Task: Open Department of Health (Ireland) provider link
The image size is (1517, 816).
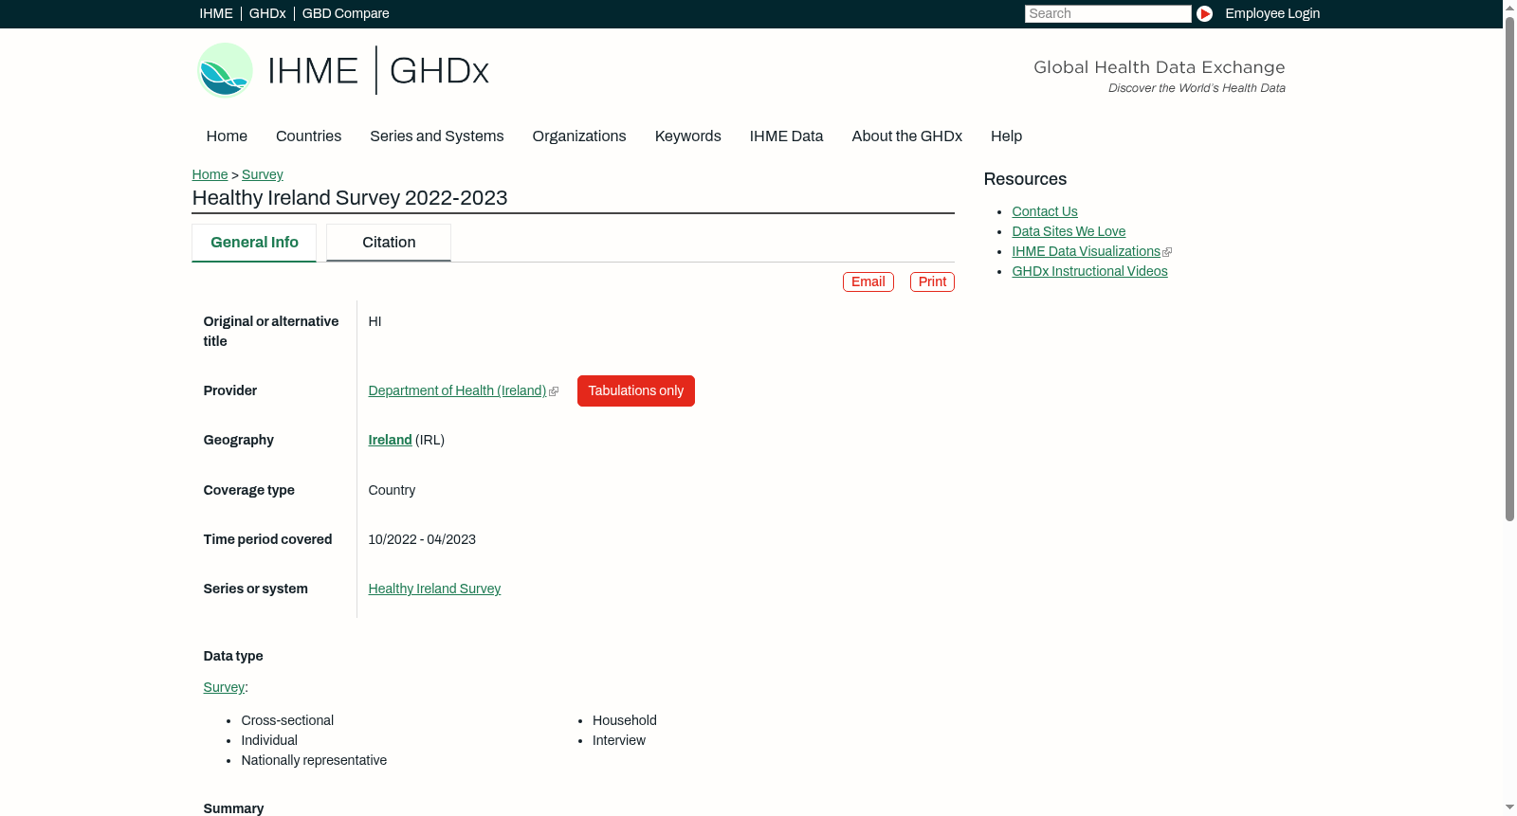Action: [x=457, y=390]
